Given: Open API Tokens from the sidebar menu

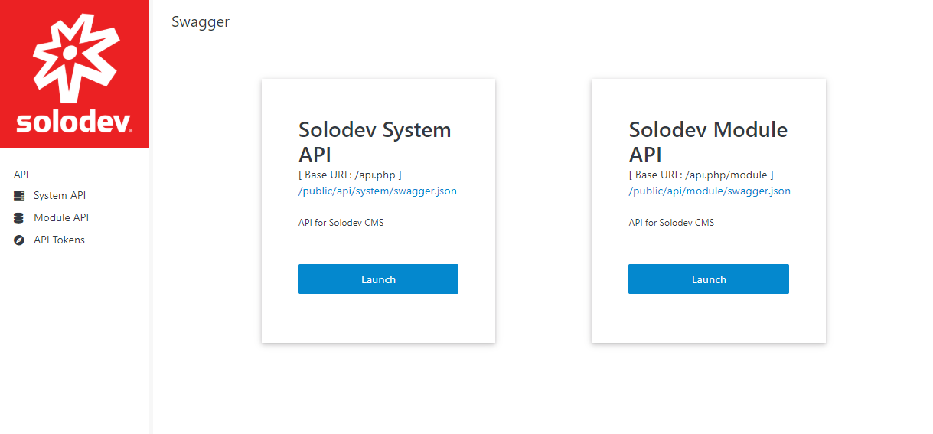Looking at the screenshot, I should pos(59,240).
